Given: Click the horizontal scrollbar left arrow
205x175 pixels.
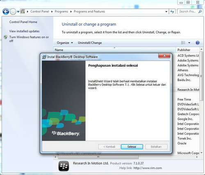Looking at the screenshot, I should point(55,157).
